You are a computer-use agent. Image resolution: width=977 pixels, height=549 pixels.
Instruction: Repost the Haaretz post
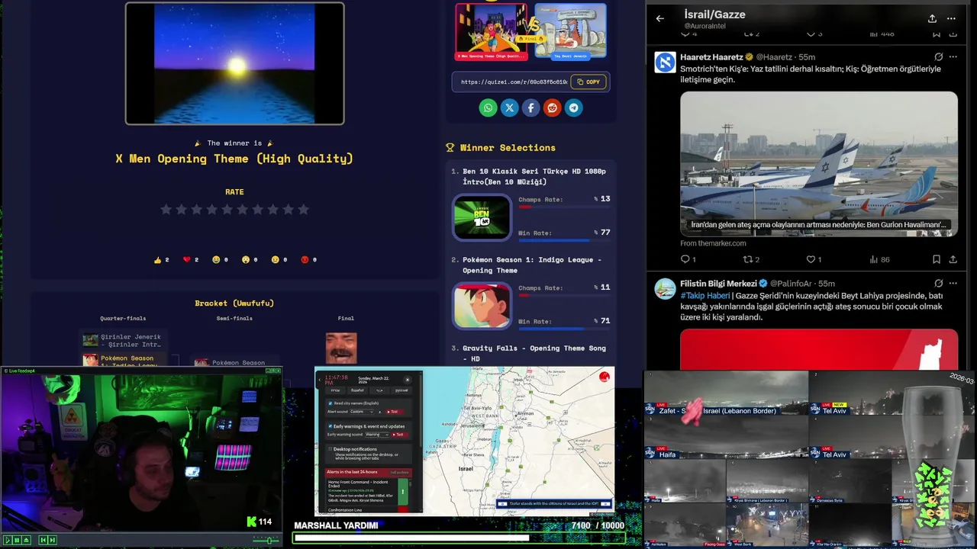[x=749, y=259]
